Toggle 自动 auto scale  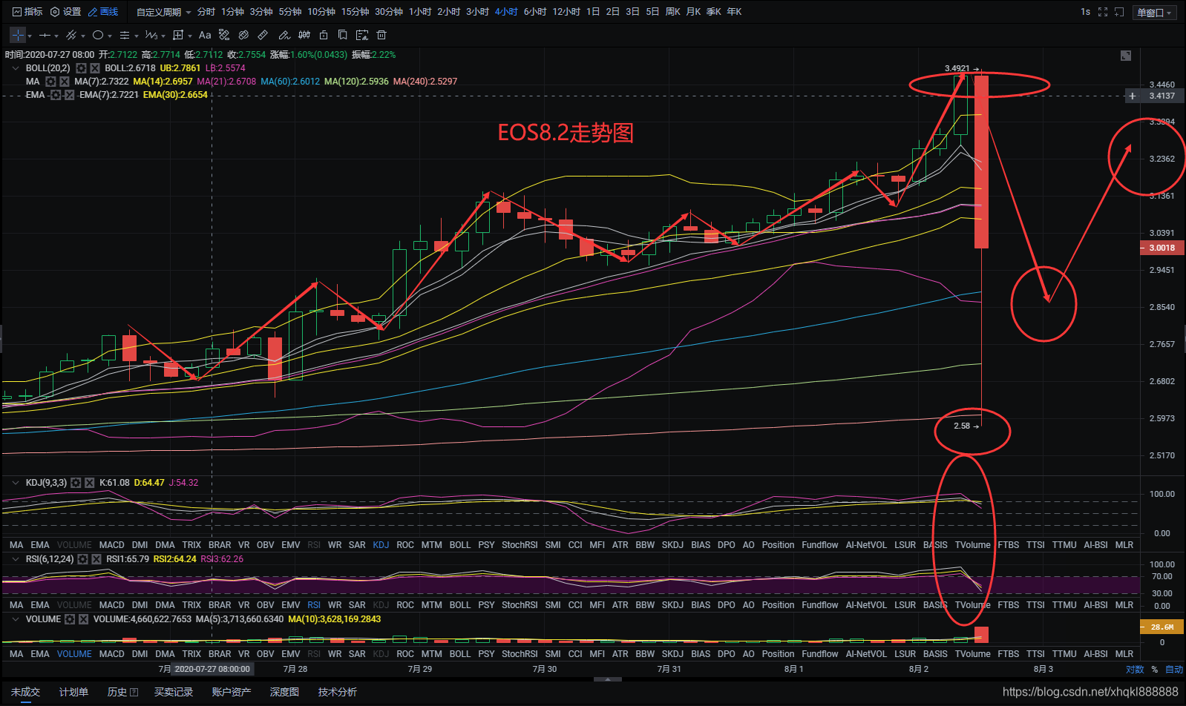pos(1174,670)
